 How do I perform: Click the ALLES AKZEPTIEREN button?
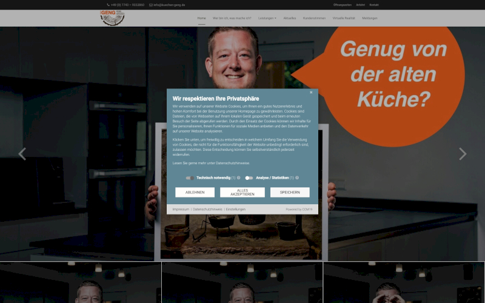242,192
